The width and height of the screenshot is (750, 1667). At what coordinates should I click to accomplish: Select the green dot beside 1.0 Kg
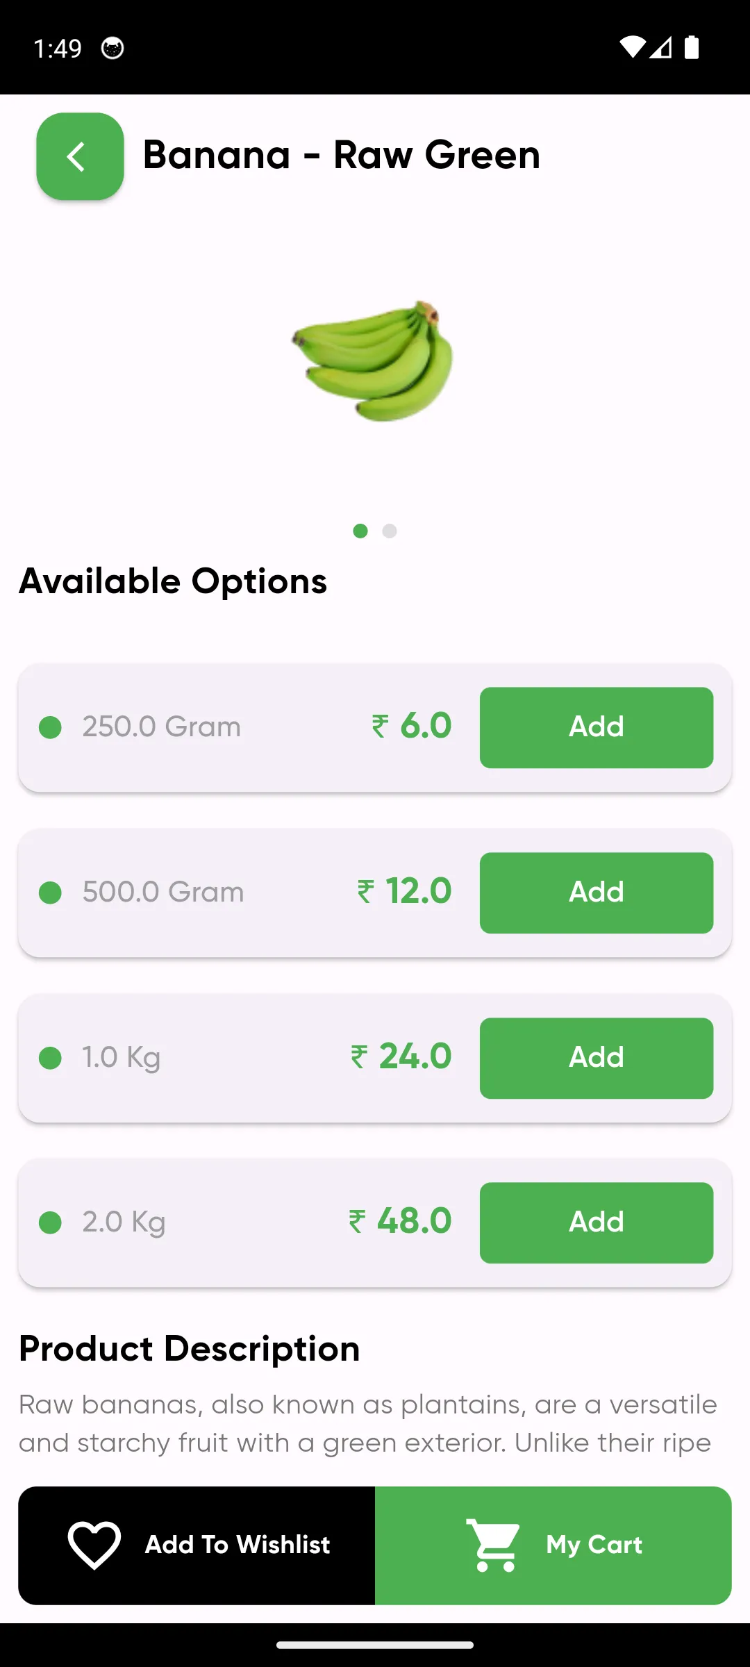[x=50, y=1058]
